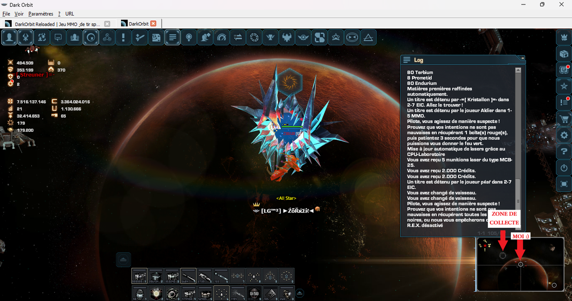Viewport: 572px width, 301px height.
Task: Click the <All Star> title text
Action: (286, 198)
